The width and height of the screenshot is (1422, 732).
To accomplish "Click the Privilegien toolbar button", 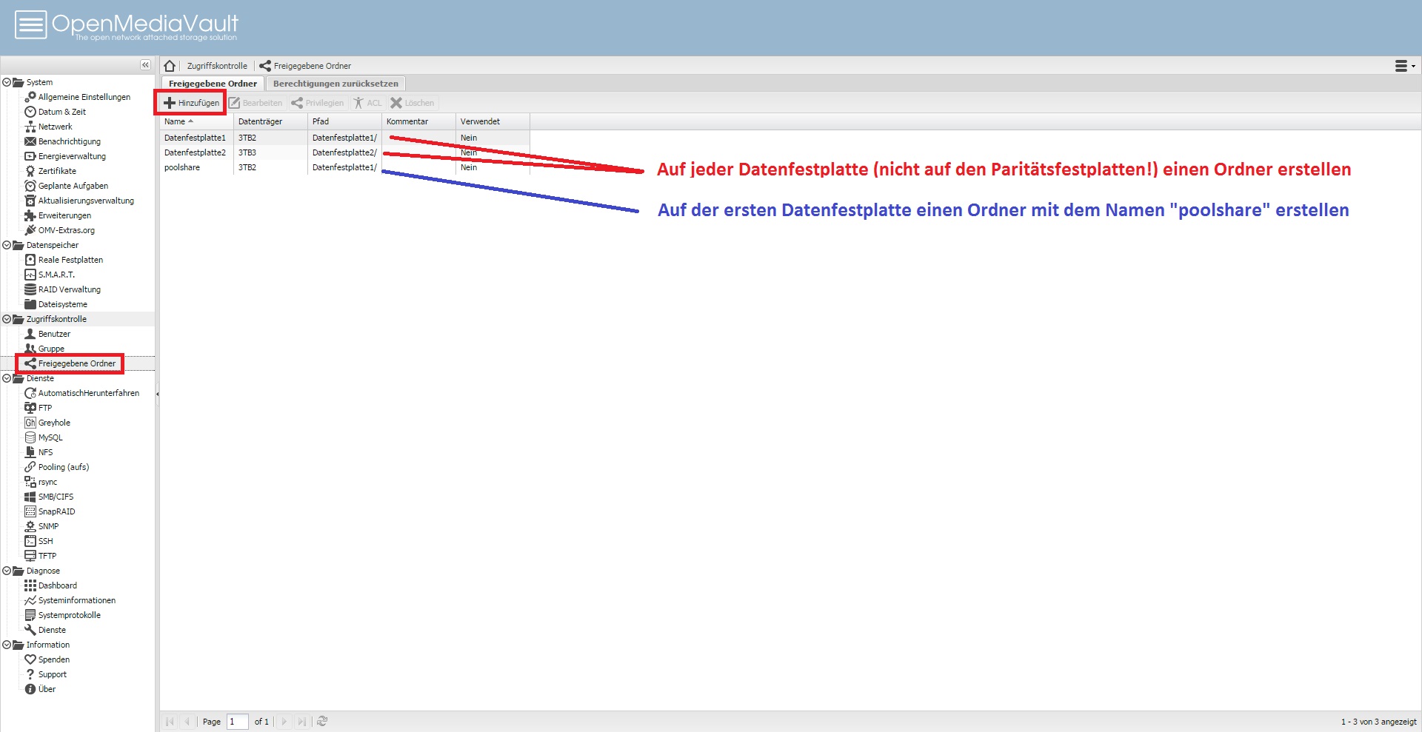I will pos(318,103).
